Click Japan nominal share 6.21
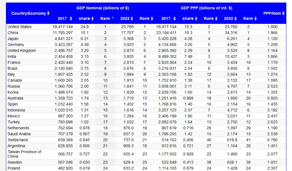 (85, 39)
